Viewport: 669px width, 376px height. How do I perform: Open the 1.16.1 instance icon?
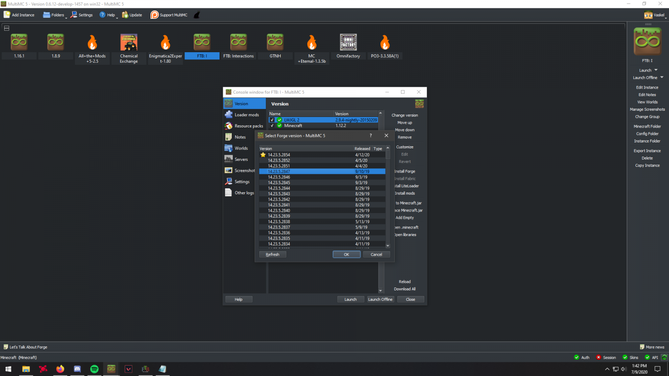(x=19, y=42)
